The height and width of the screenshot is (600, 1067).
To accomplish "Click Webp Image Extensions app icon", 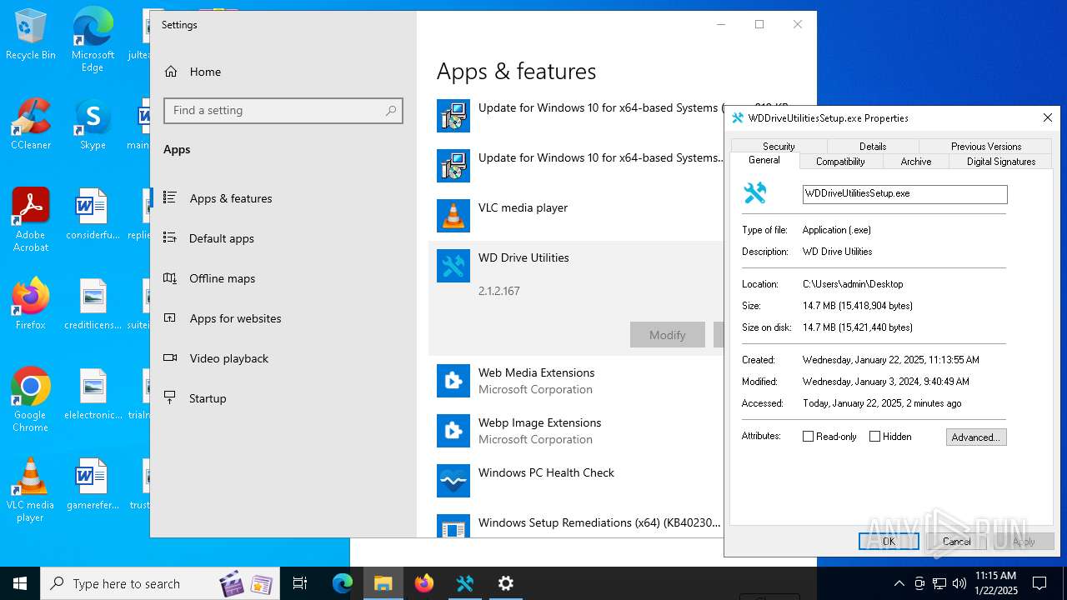I will pyautogui.click(x=453, y=431).
